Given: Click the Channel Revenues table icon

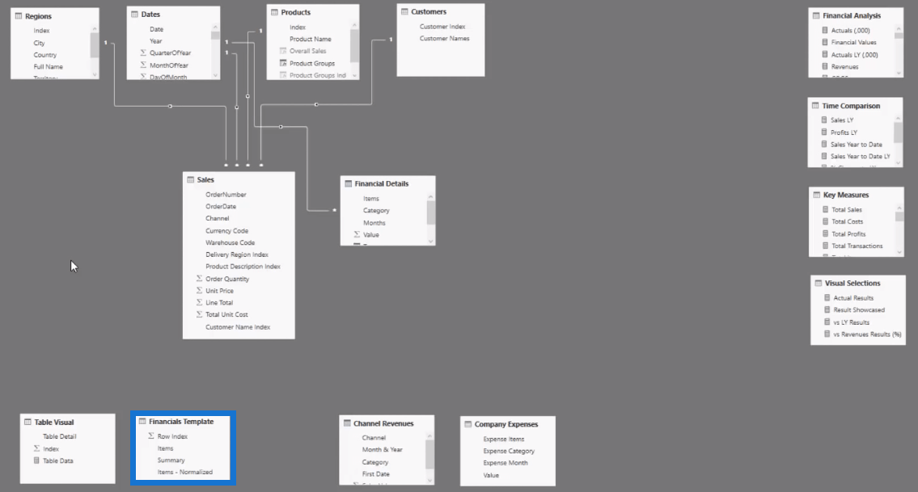Looking at the screenshot, I should (x=347, y=423).
